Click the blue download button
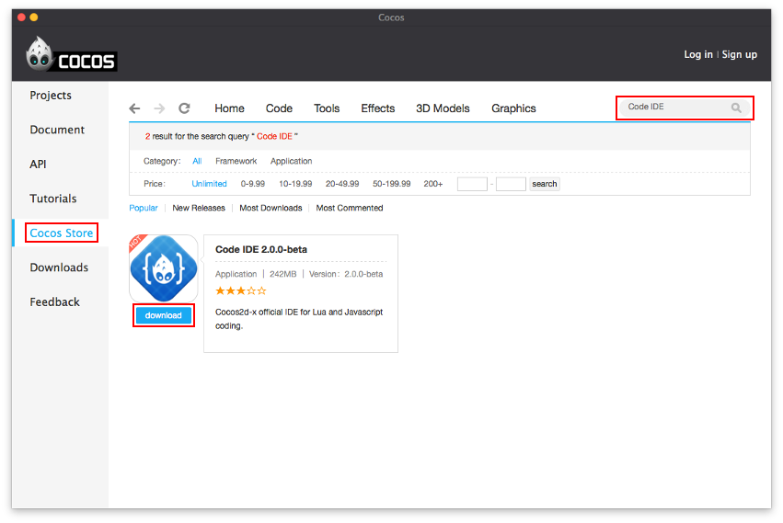 [x=163, y=315]
